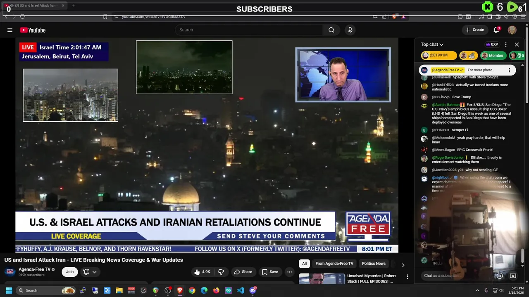Select the Politics News filter chip
This screenshot has height=297, width=529.
(x=374, y=264)
